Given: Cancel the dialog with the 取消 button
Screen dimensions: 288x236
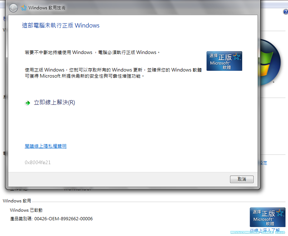Looking at the screenshot, I should [242, 179].
